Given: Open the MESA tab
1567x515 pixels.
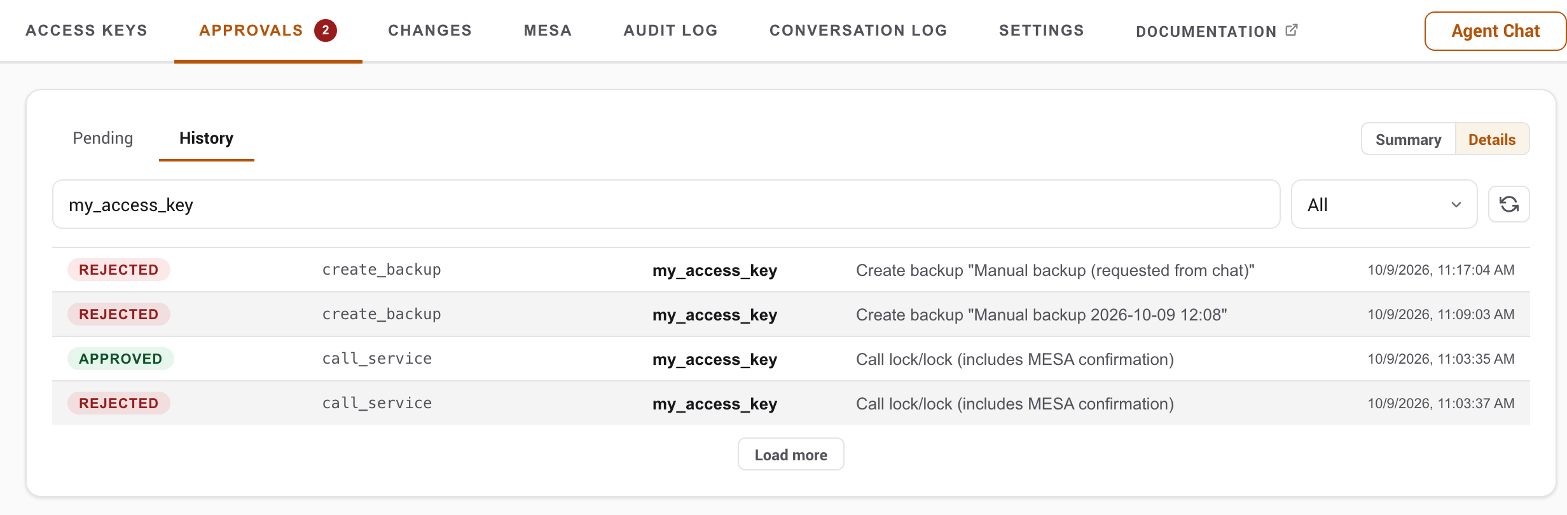Looking at the screenshot, I should click(x=548, y=31).
